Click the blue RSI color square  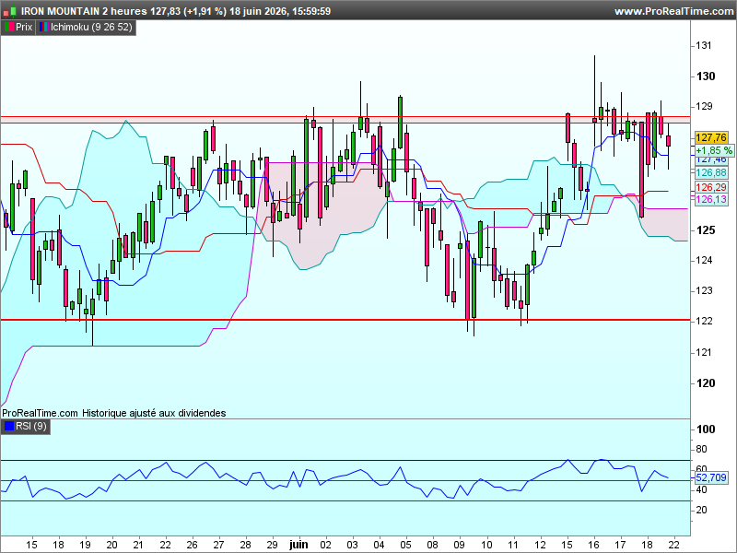[x=9, y=427]
